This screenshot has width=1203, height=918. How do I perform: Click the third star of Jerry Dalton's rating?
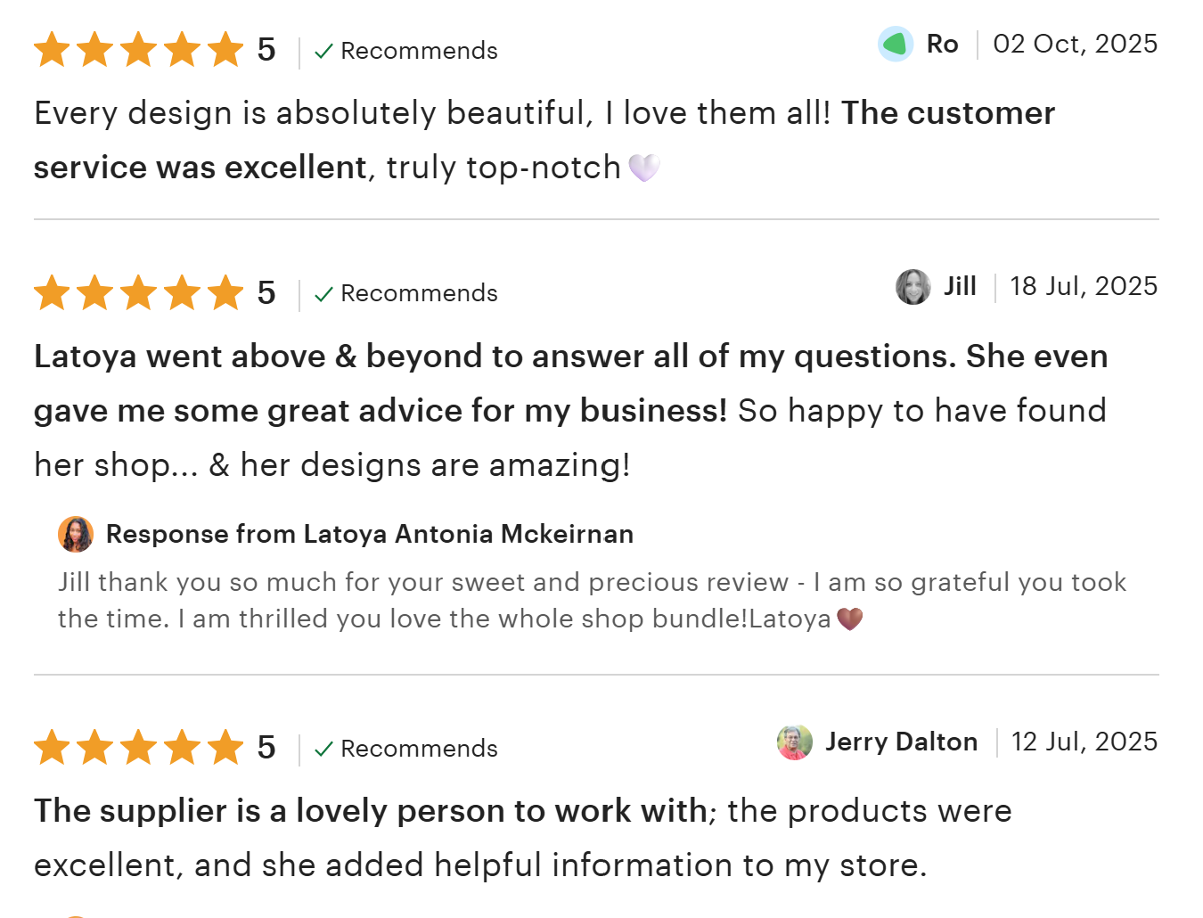[x=139, y=748]
